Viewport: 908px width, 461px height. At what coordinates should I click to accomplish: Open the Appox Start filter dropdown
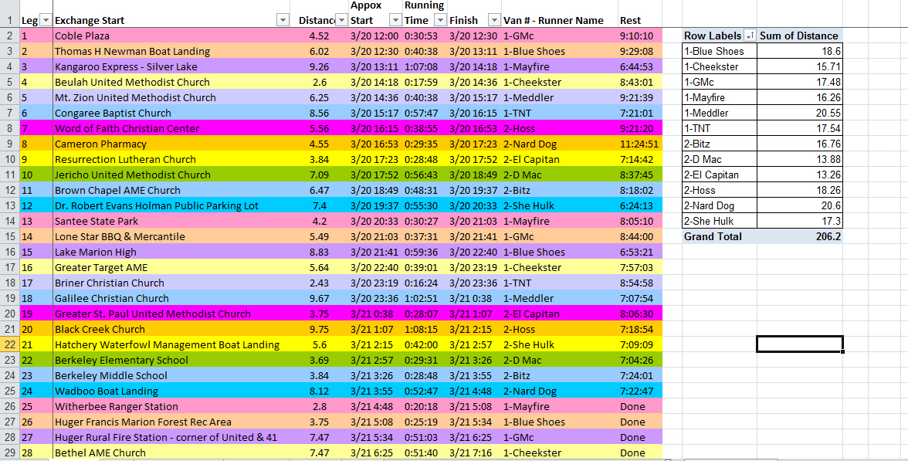[395, 20]
